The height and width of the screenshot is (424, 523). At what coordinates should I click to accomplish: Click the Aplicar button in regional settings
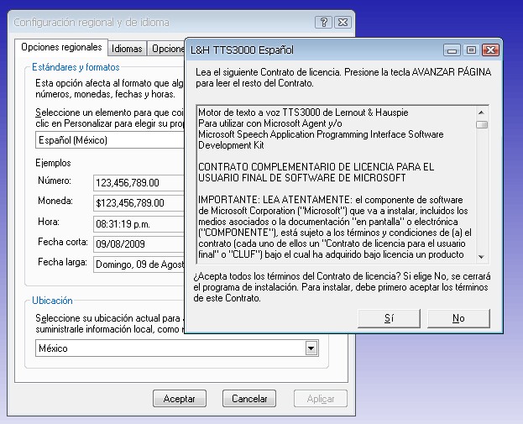(321, 399)
